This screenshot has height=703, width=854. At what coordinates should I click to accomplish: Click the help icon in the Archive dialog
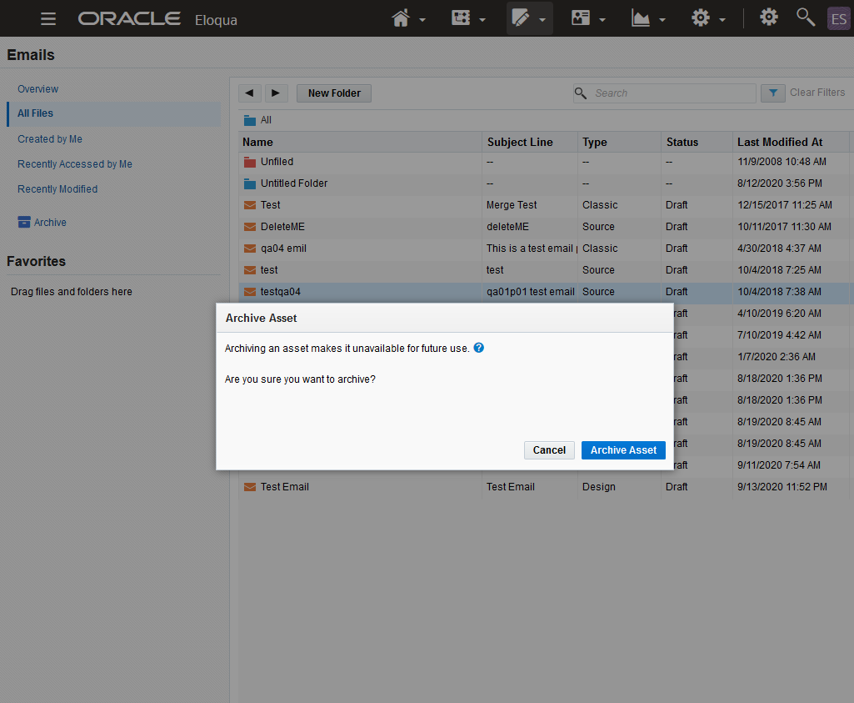479,348
